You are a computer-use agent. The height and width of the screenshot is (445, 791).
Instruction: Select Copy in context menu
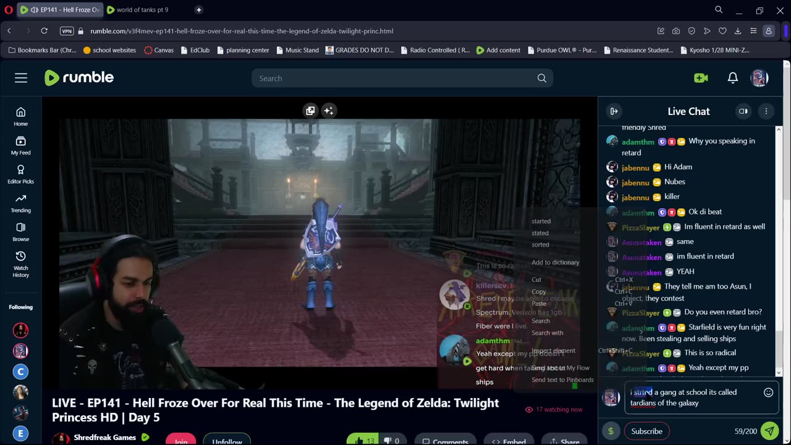coord(539,292)
